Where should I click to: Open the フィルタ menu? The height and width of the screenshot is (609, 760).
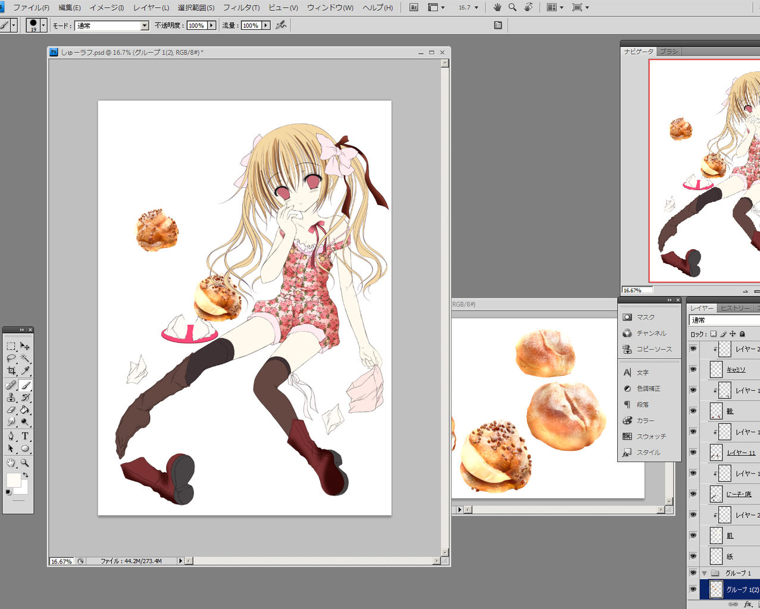tap(241, 8)
